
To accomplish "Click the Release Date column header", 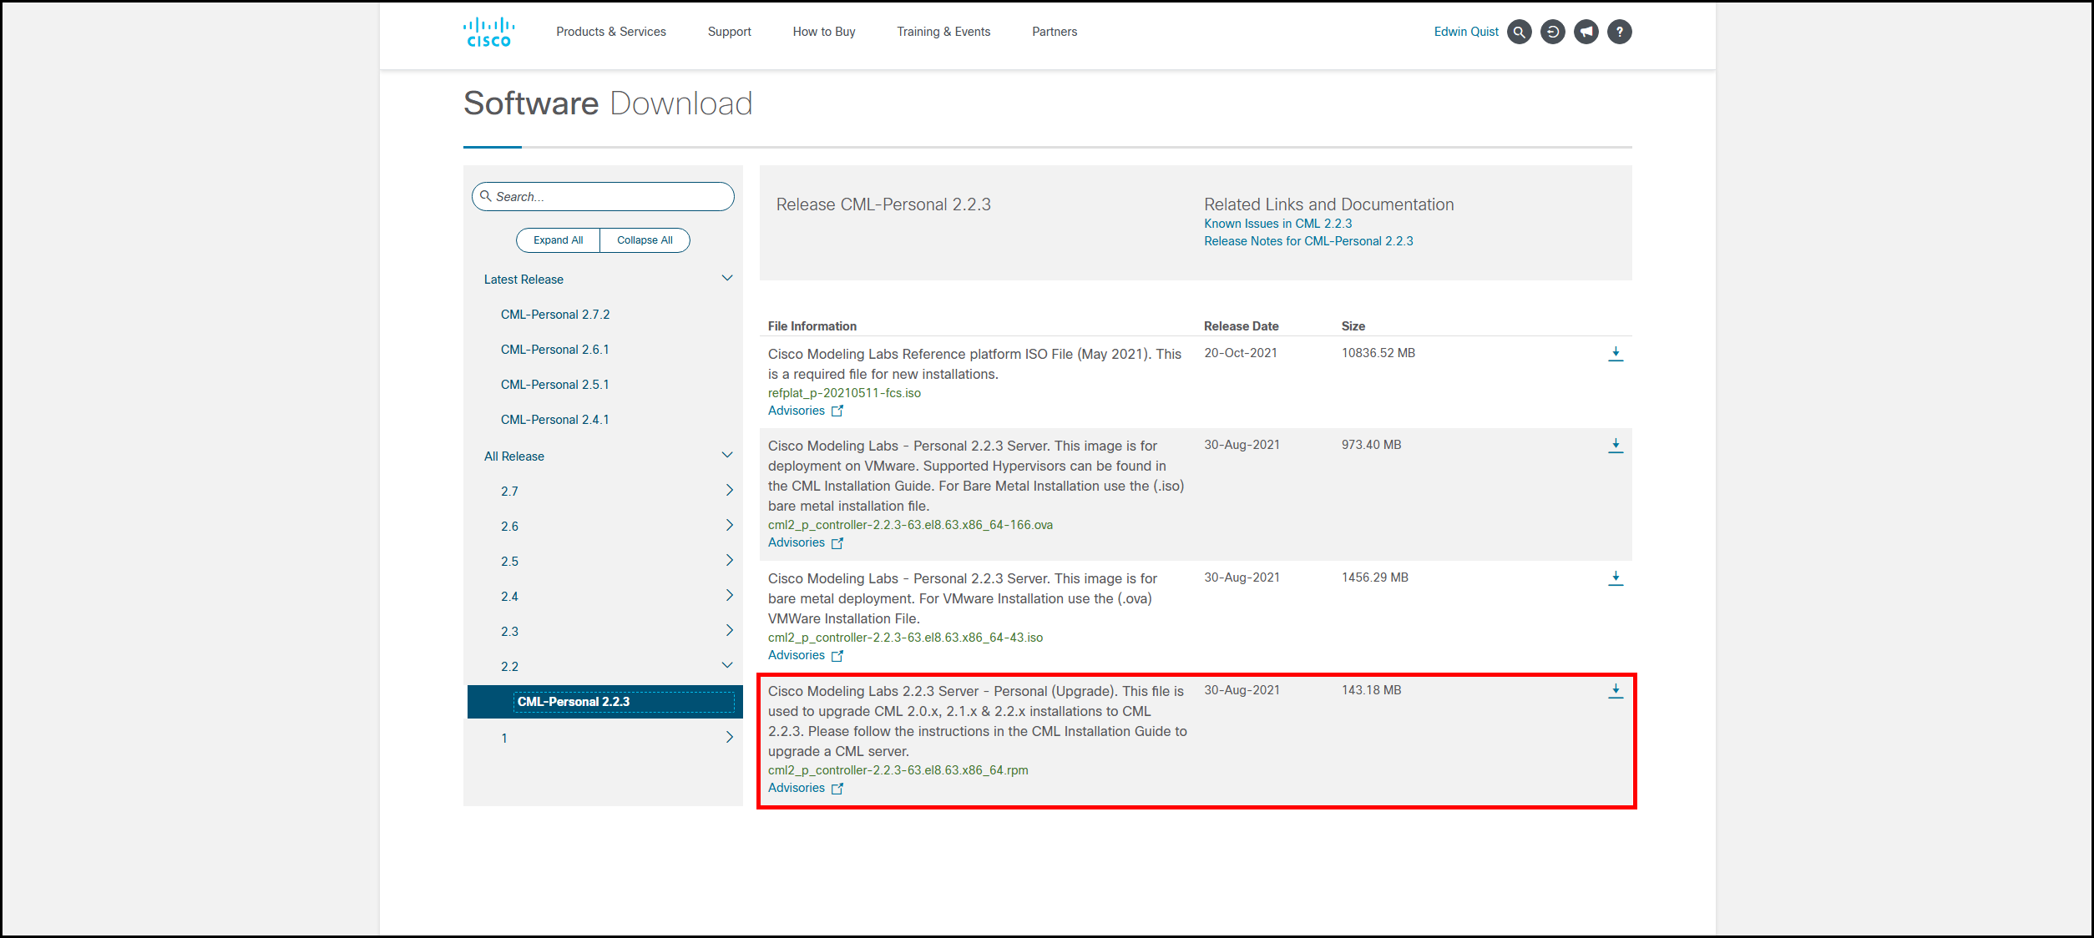I will click(1241, 326).
